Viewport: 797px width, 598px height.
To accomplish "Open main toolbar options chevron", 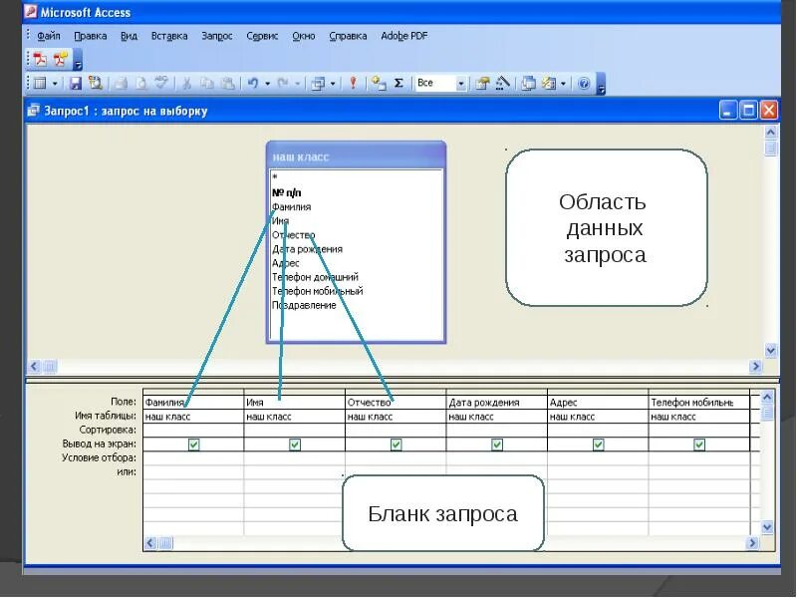I will (601, 85).
